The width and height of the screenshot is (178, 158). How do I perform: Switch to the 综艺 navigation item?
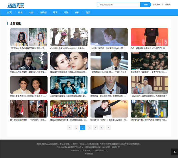pos(55,12)
